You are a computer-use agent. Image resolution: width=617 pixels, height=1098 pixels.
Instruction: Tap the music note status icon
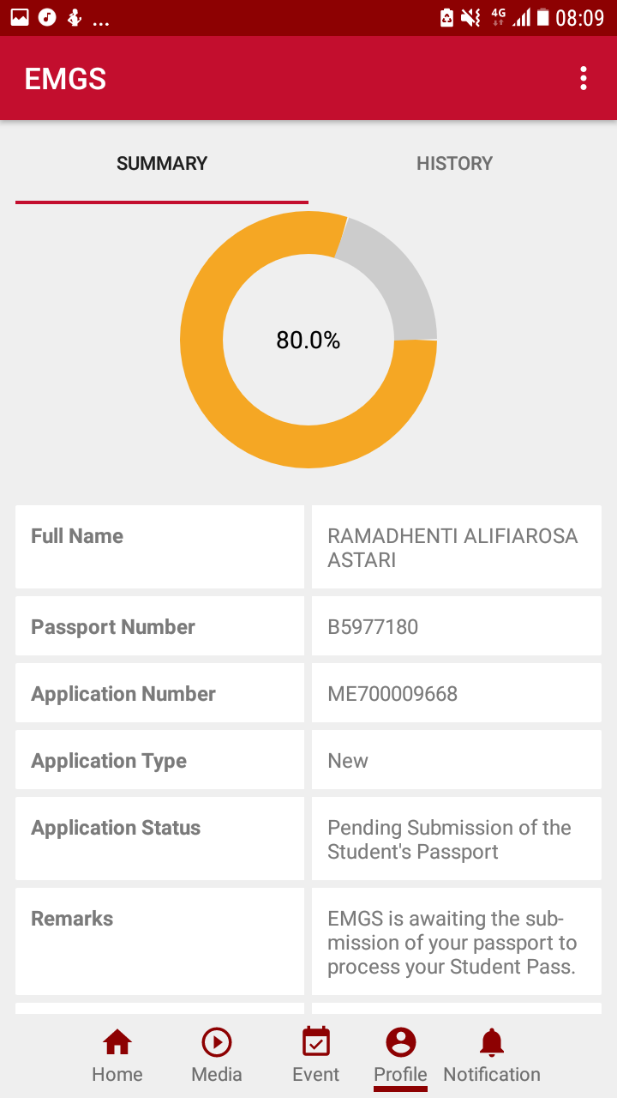point(47,17)
